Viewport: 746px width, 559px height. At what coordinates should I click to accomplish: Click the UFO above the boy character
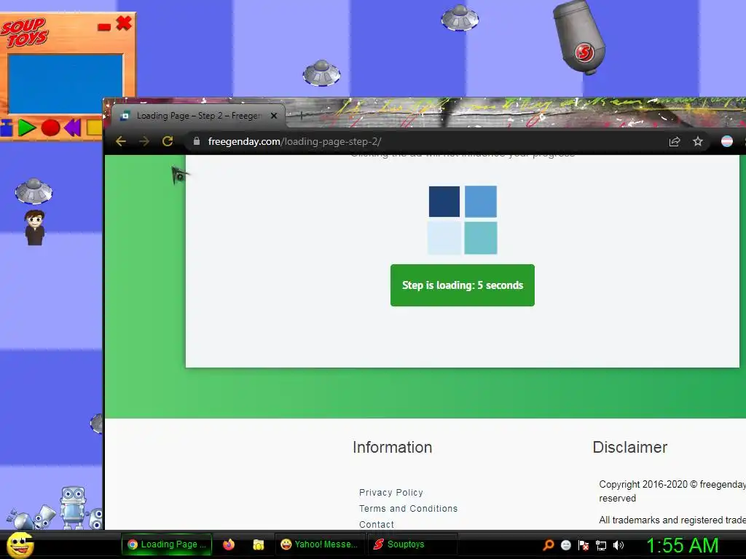(34, 191)
